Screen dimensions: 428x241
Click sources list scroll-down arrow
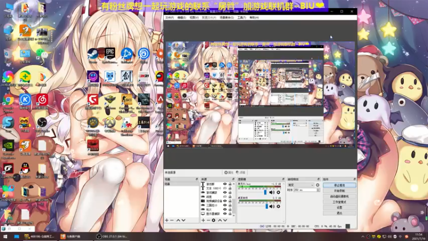point(234,215)
